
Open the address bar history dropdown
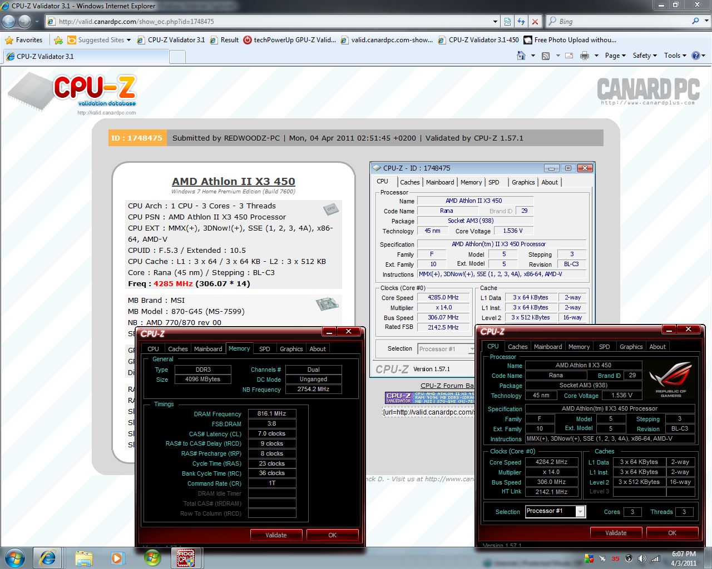pyautogui.click(x=495, y=21)
